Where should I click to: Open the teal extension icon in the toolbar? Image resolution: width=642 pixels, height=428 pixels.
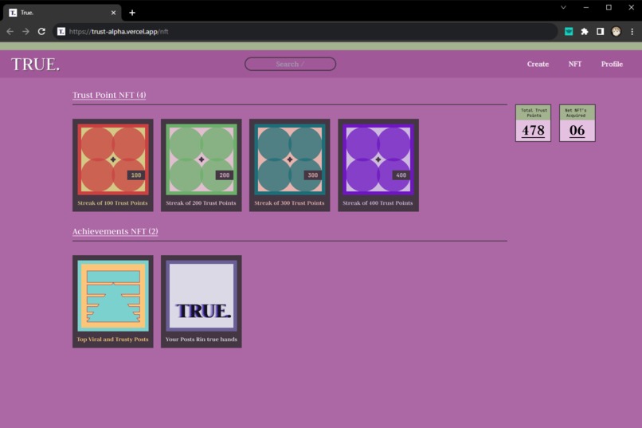[x=569, y=32]
